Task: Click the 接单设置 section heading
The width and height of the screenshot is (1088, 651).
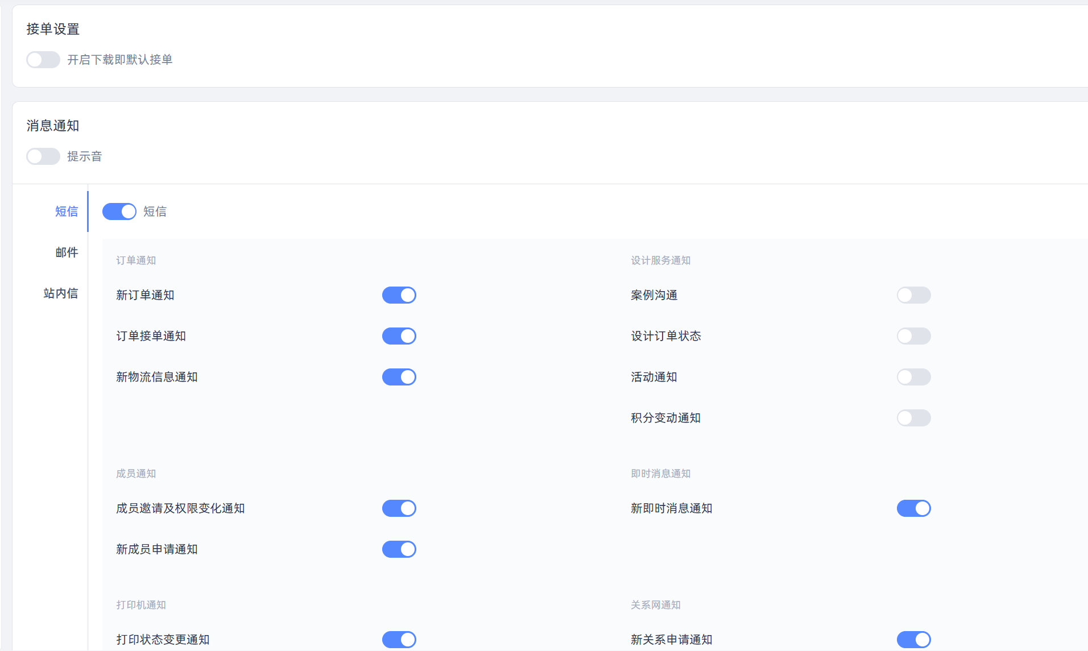Action: (x=53, y=29)
